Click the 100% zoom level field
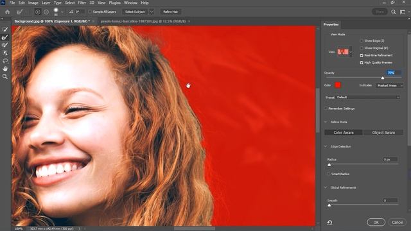411x231 pixels. click(x=19, y=228)
